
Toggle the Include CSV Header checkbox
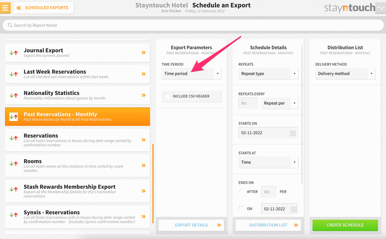point(167,96)
